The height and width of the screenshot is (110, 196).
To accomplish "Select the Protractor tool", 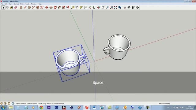I will tap(81, 7).
